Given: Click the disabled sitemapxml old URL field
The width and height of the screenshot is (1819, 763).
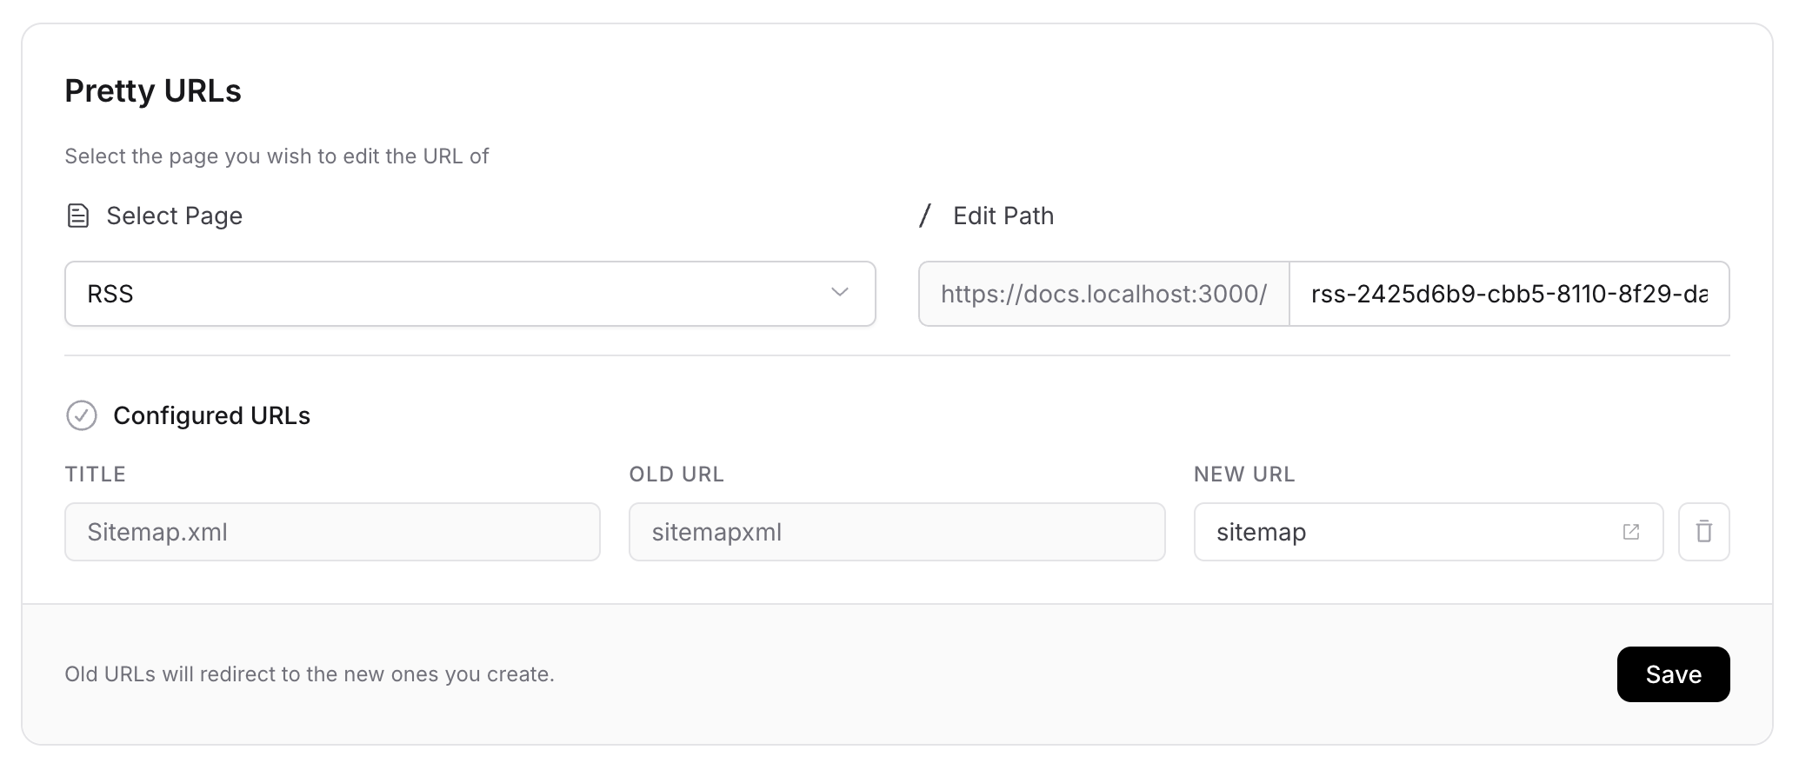Looking at the screenshot, I should coord(896,532).
